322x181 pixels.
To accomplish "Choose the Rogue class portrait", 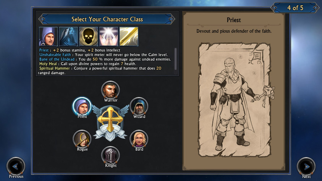I will [x=82, y=139].
